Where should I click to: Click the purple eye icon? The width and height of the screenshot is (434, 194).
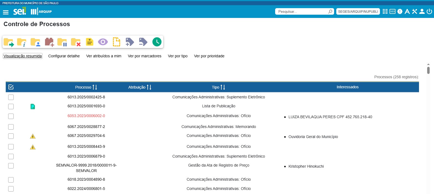pyautogui.click(x=103, y=42)
